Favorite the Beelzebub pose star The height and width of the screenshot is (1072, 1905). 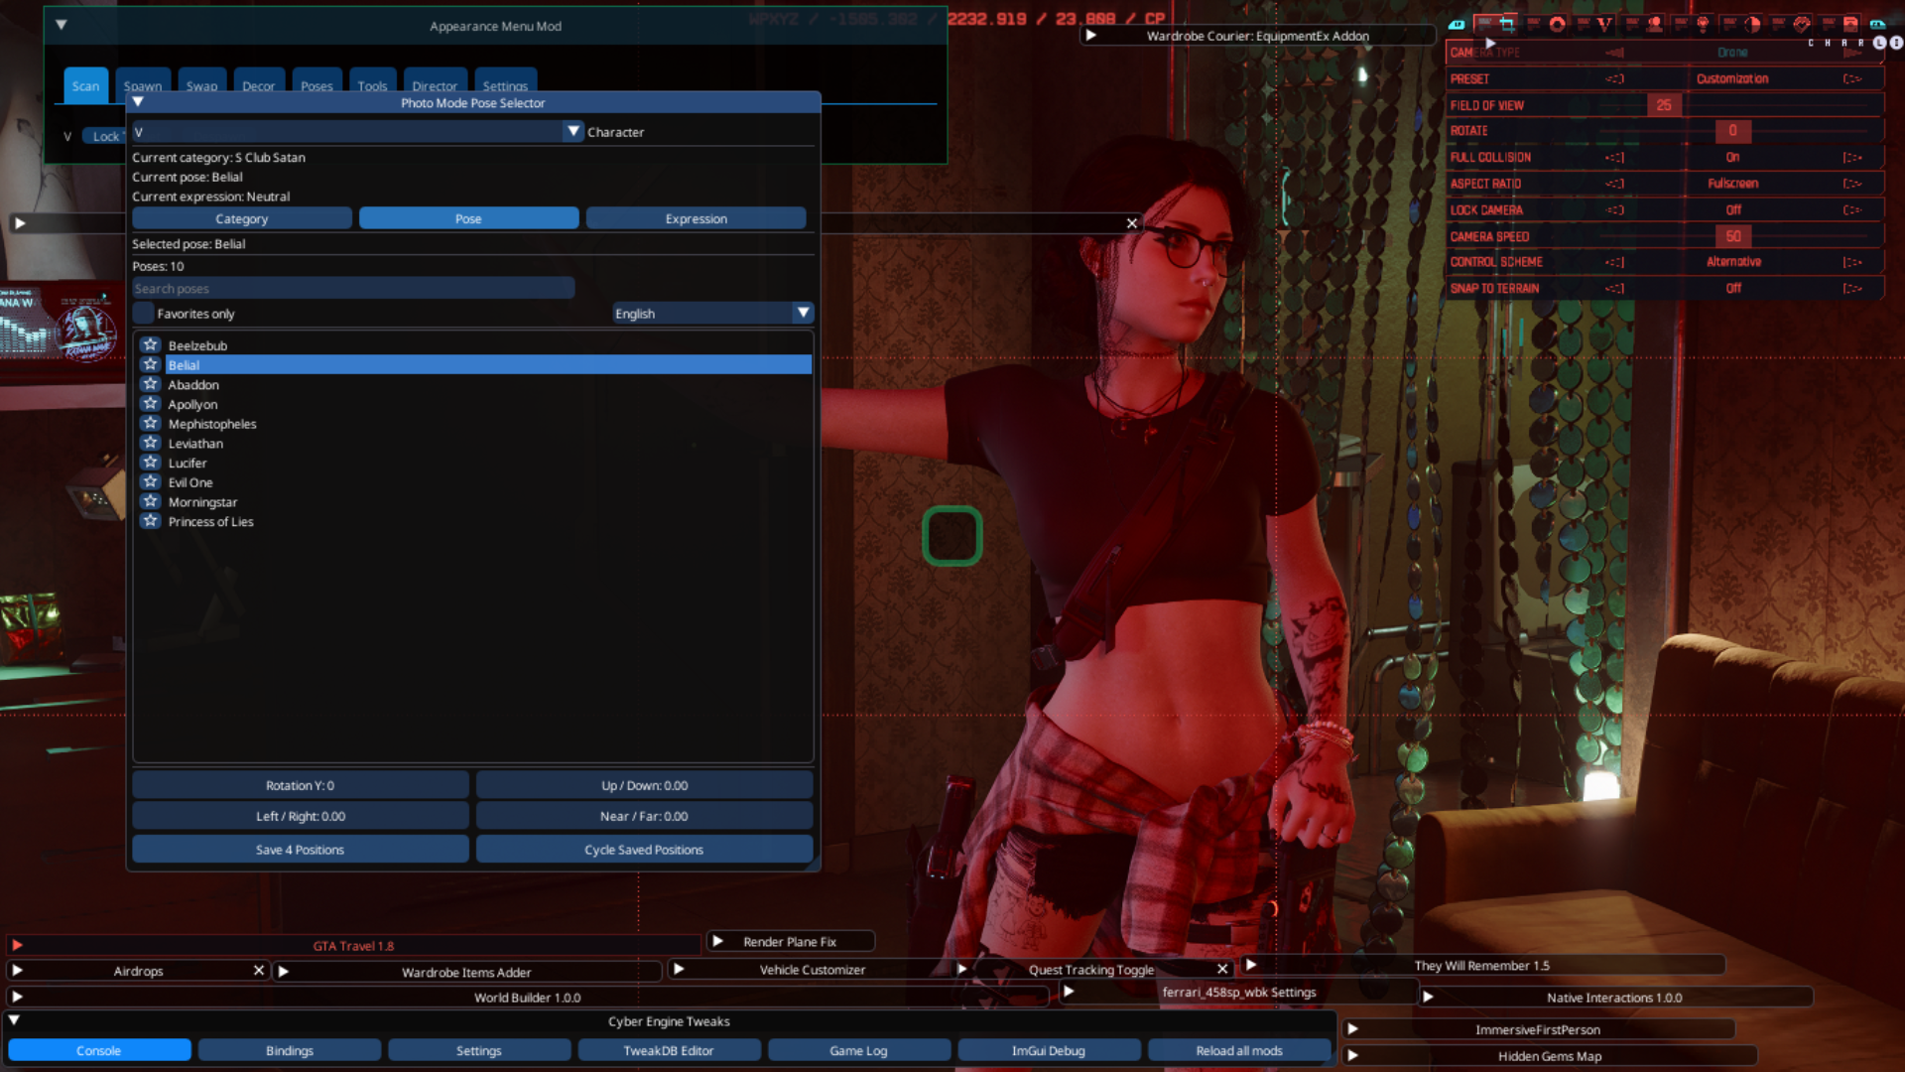(151, 344)
